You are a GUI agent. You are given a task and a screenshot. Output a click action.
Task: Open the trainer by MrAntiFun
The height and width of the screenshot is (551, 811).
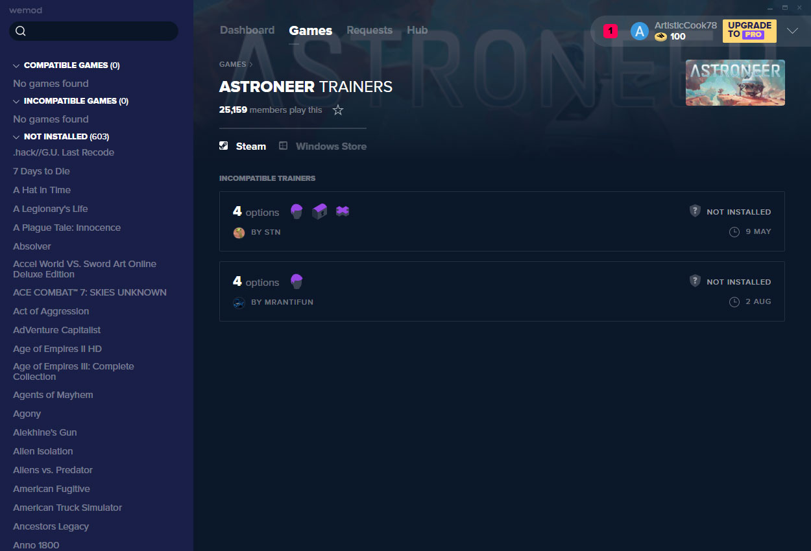click(x=502, y=291)
